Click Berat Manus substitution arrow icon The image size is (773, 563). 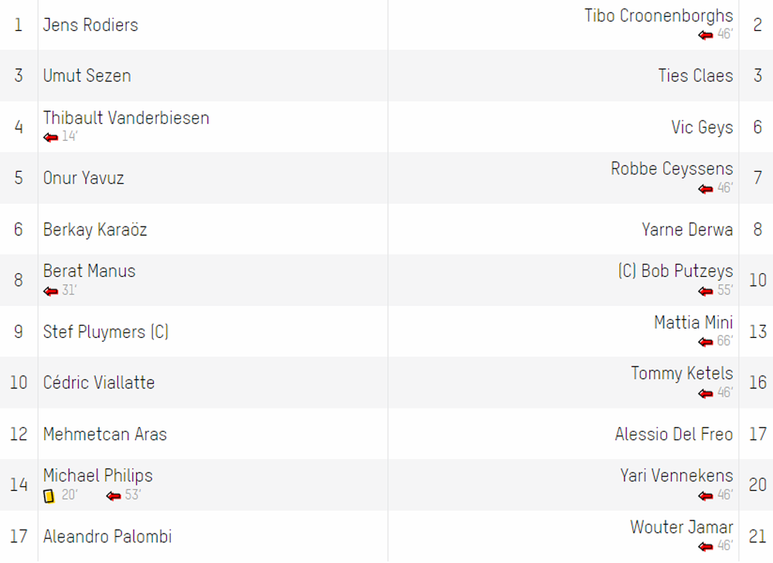coord(51,292)
